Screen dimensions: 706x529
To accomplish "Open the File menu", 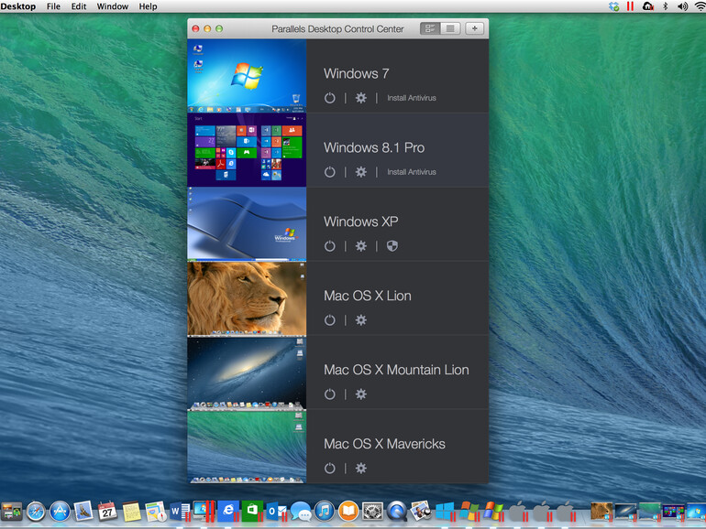I will pos(53,6).
